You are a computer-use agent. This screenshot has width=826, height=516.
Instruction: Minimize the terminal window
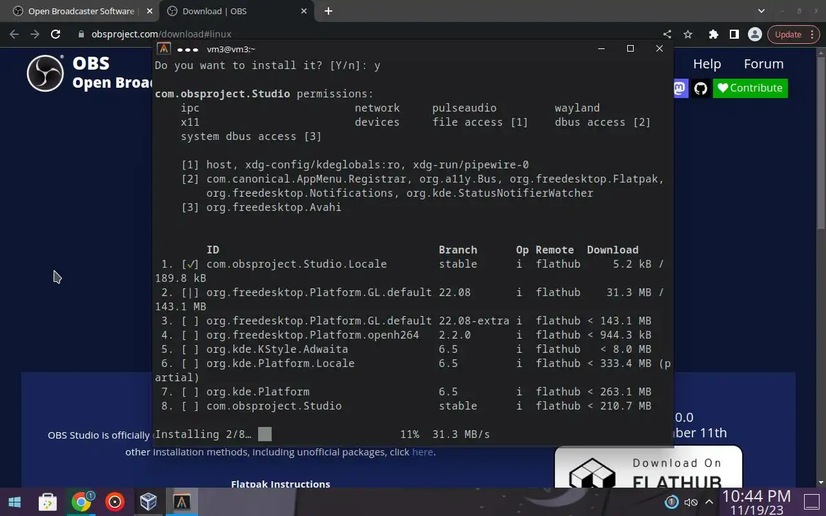[601, 48]
